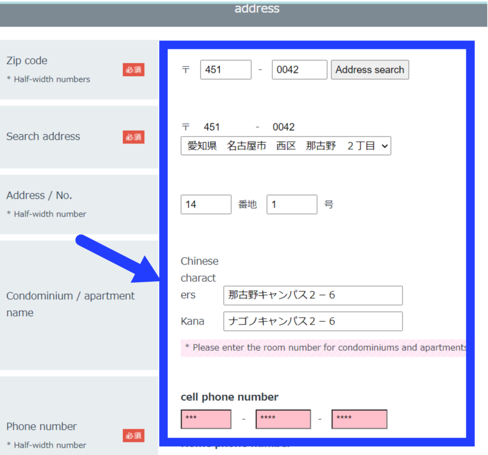Focus the middle cell phone number box
This screenshot has width=488, height=455.
click(x=283, y=419)
